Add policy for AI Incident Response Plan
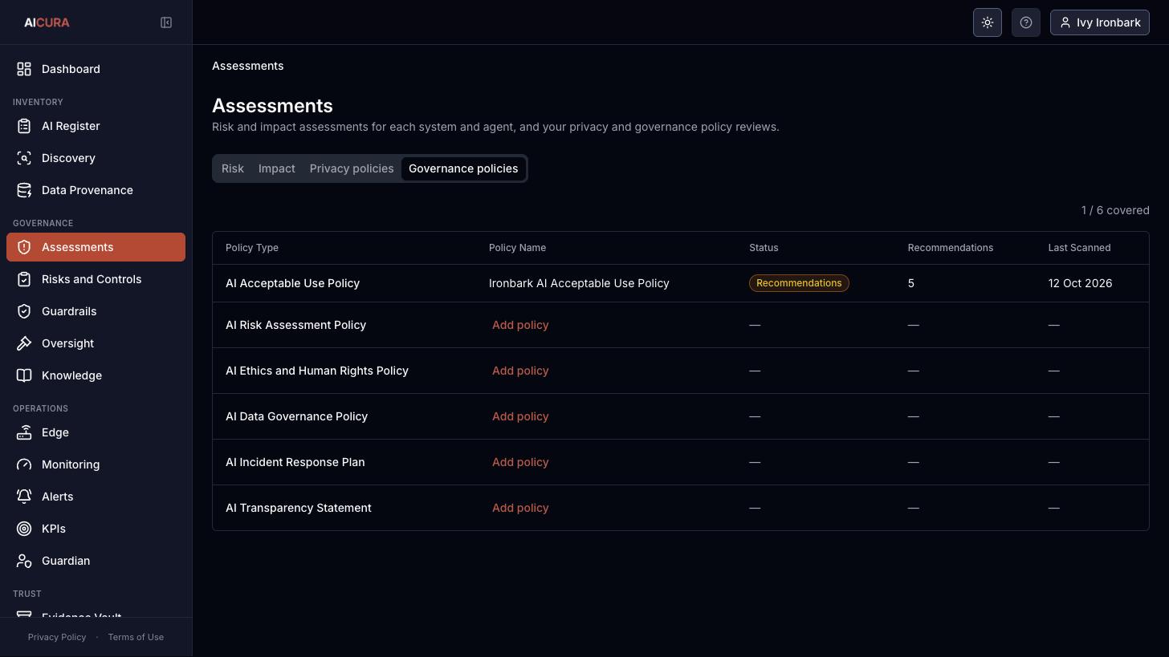1169x657 pixels. pos(520,462)
